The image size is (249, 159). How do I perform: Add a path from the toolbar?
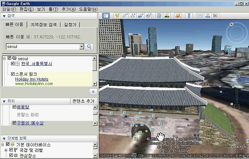click(x=132, y=16)
